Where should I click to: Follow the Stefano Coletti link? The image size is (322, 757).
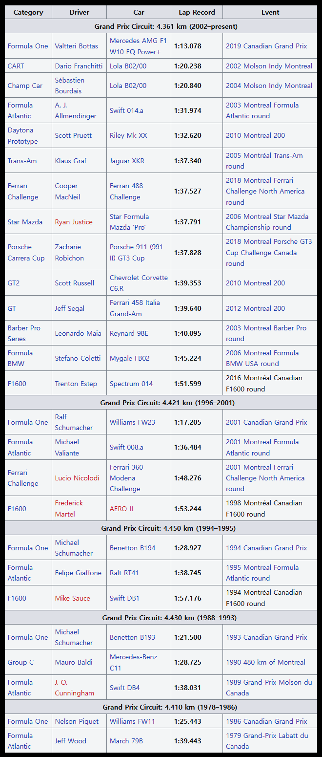(78, 358)
